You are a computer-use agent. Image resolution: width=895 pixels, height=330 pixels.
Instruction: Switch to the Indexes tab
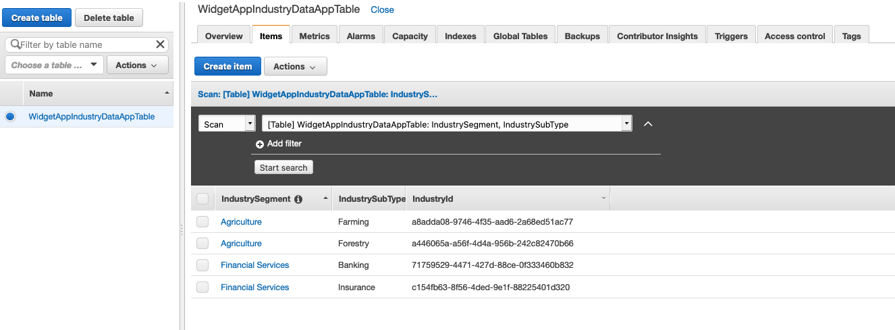(460, 36)
